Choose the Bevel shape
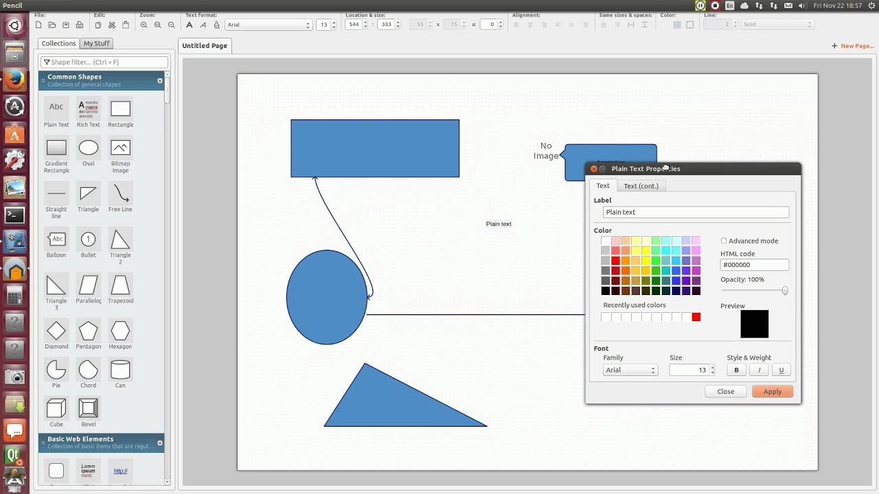Image resolution: width=879 pixels, height=494 pixels. [88, 412]
